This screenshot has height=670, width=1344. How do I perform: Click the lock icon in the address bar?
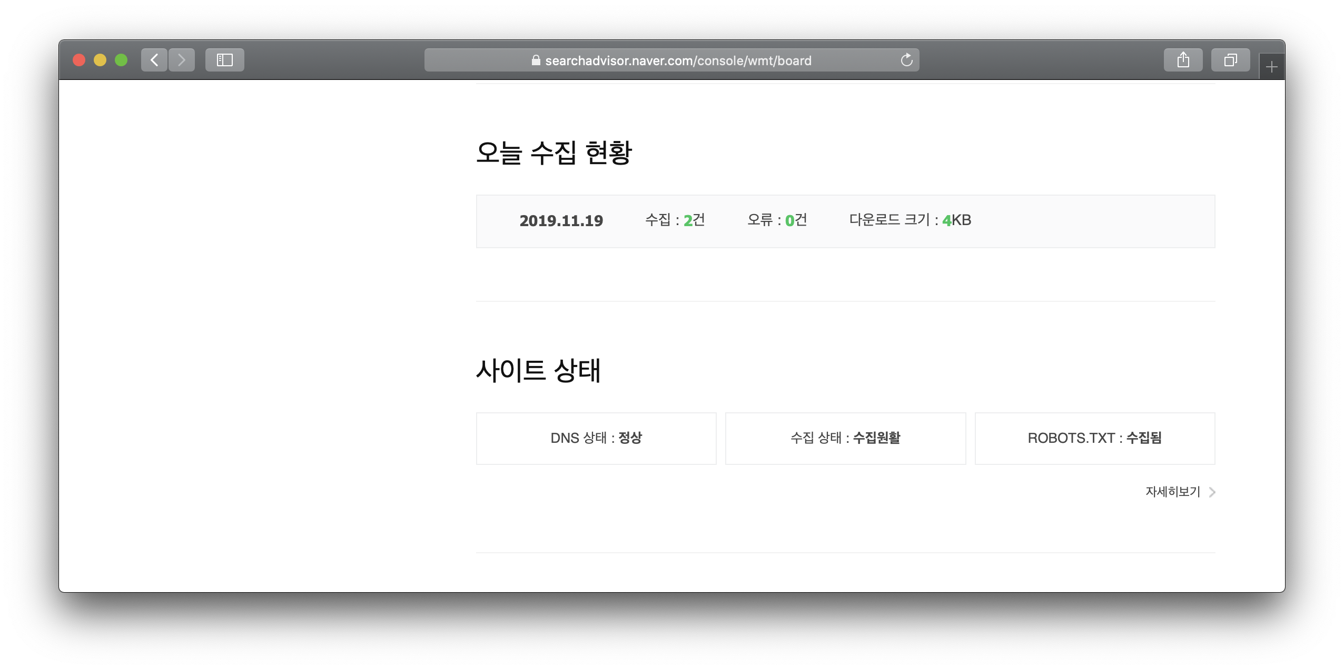pos(536,60)
